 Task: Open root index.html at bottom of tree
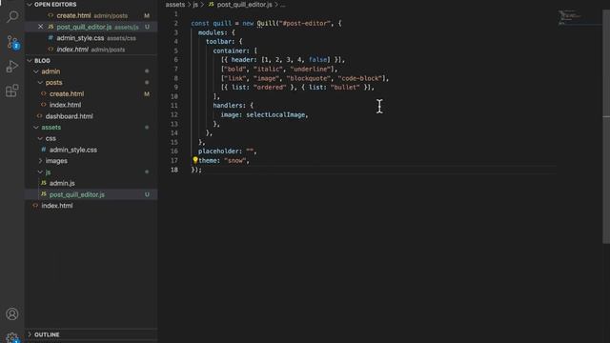tap(91, 206)
